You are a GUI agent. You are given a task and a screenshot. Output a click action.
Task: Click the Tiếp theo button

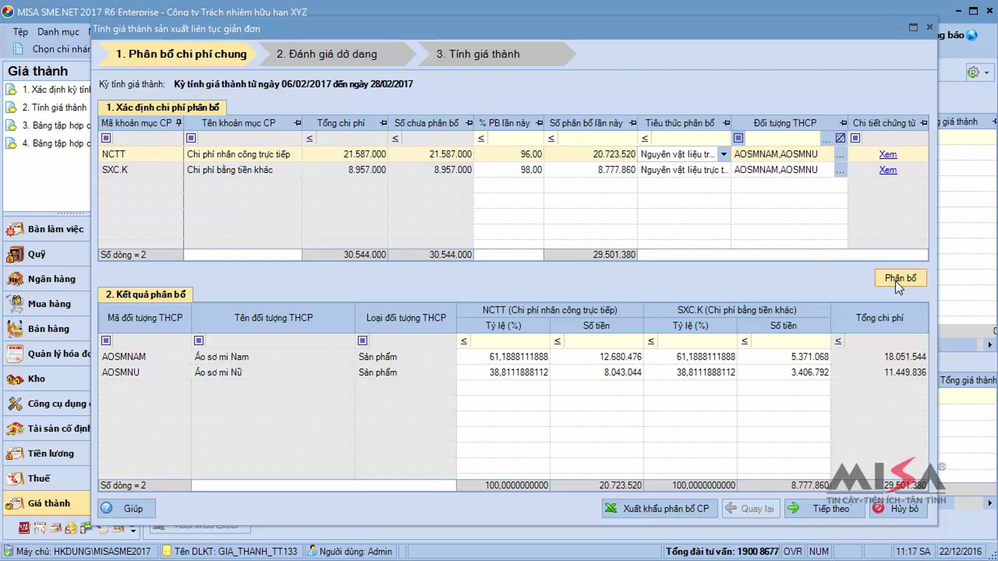point(824,508)
